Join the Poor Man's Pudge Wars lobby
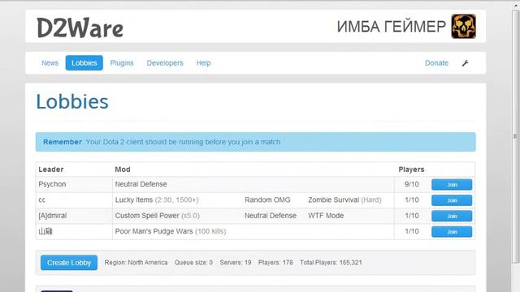This screenshot has height=292, width=520. (452, 232)
